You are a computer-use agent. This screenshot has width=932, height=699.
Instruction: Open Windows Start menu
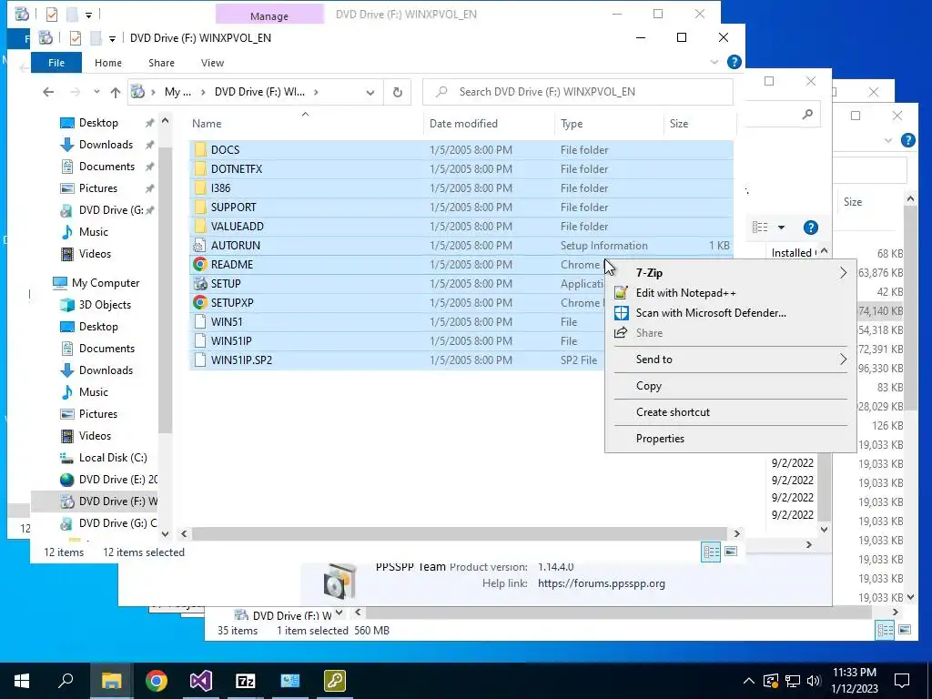point(22,681)
